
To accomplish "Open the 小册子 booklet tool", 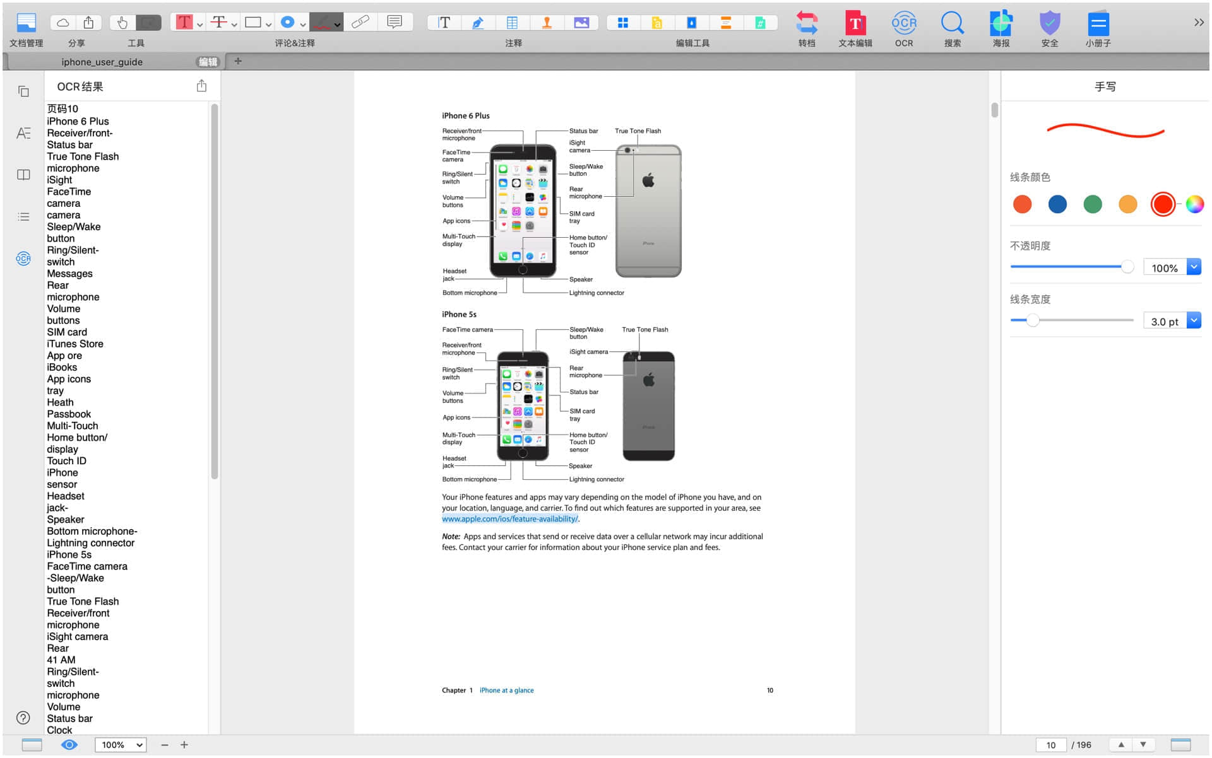I will click(1098, 28).
